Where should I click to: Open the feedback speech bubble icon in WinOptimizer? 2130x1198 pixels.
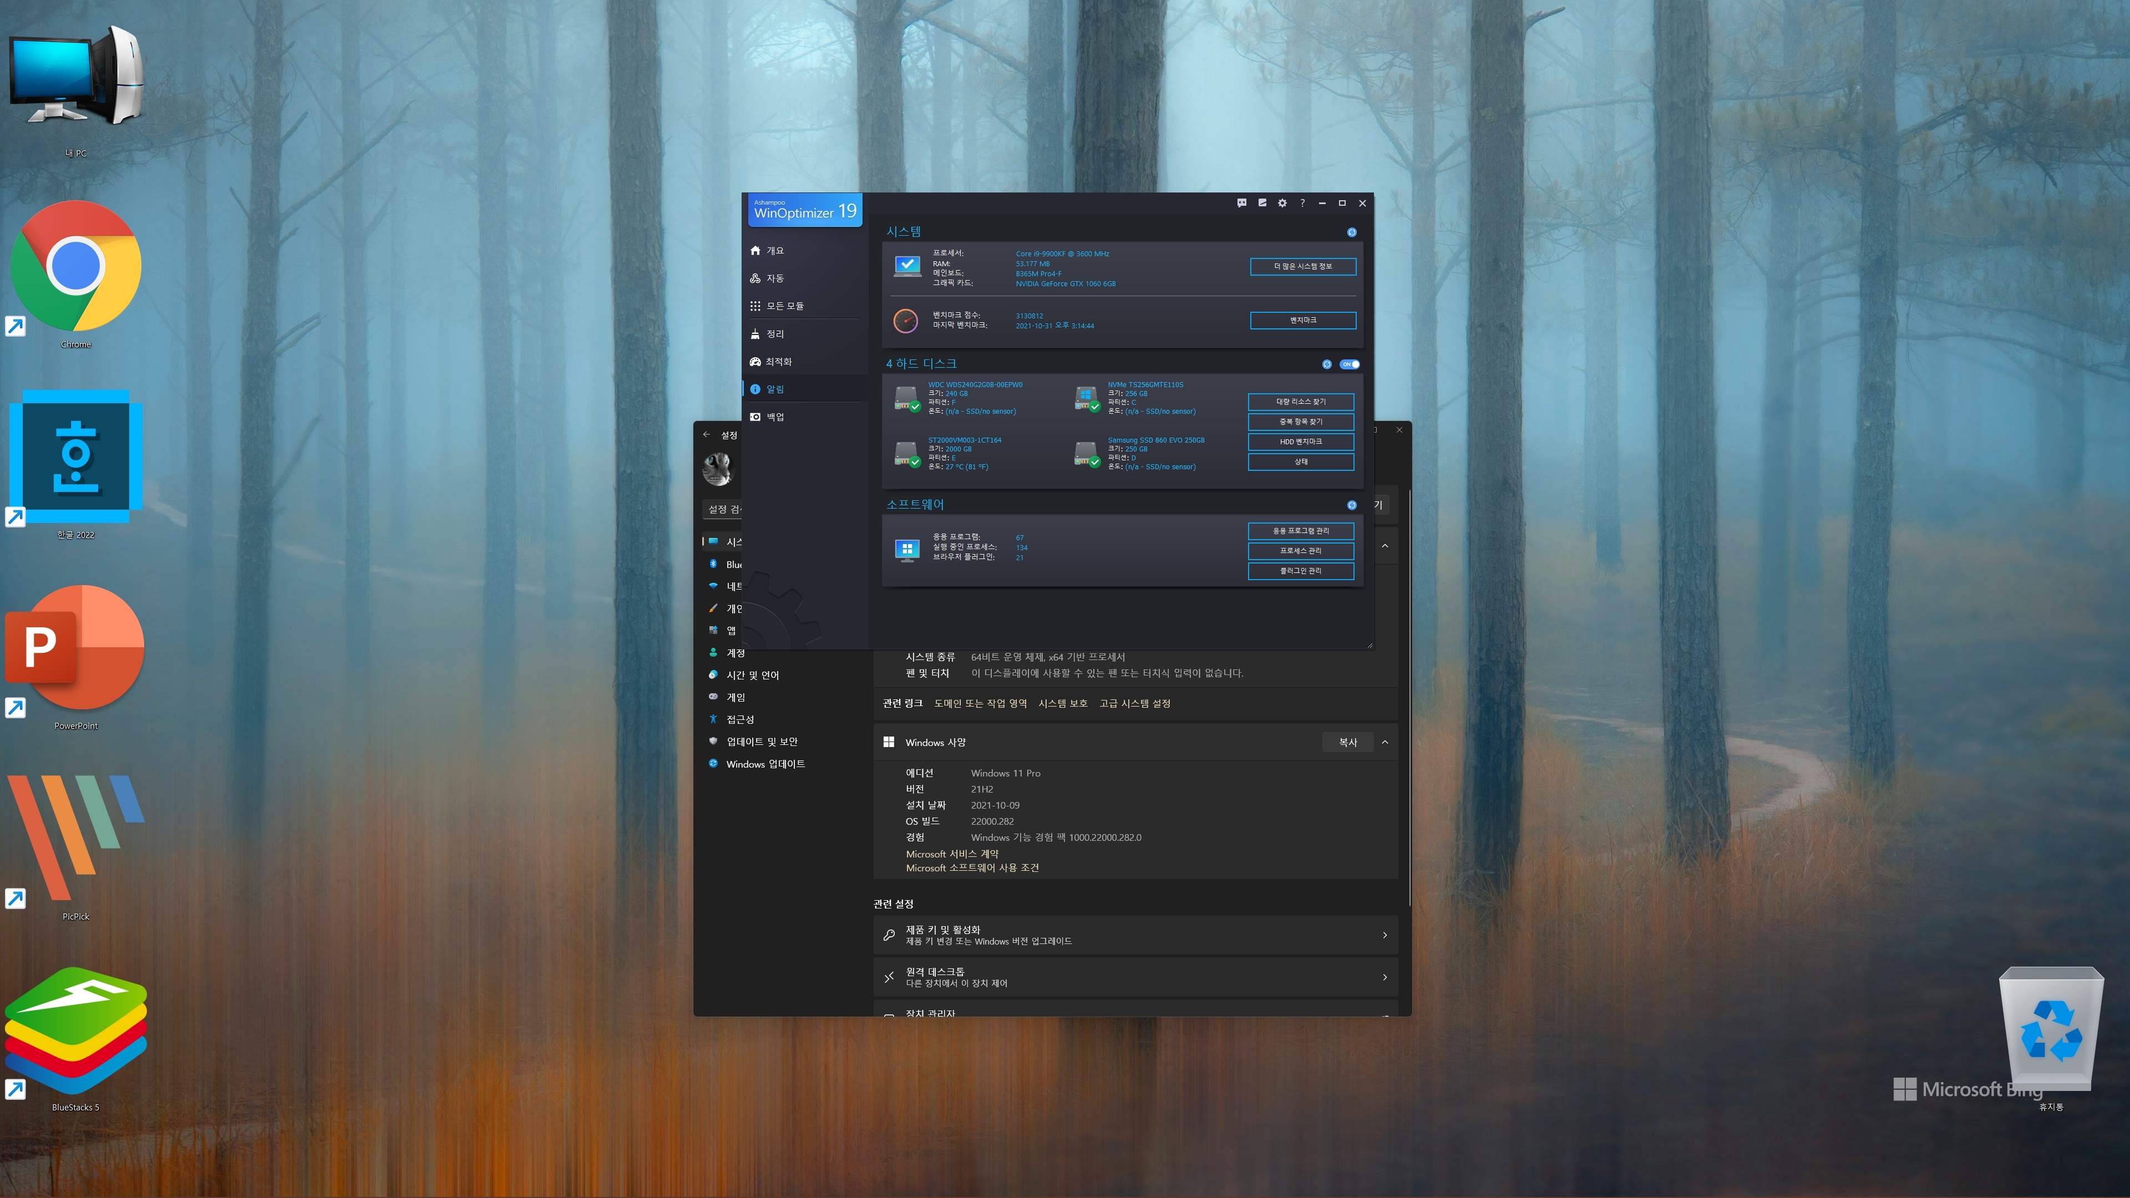pos(1242,202)
